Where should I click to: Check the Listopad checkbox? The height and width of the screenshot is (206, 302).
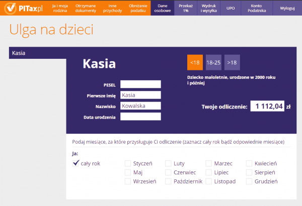(208, 181)
